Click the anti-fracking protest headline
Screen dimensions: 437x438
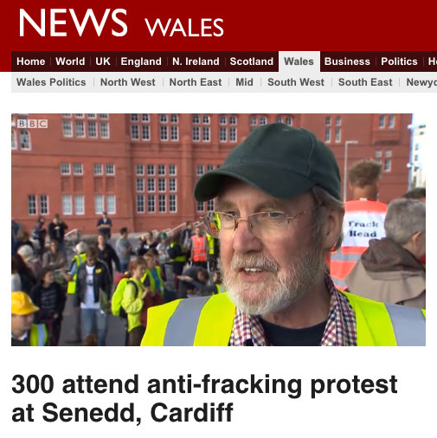coord(204,398)
